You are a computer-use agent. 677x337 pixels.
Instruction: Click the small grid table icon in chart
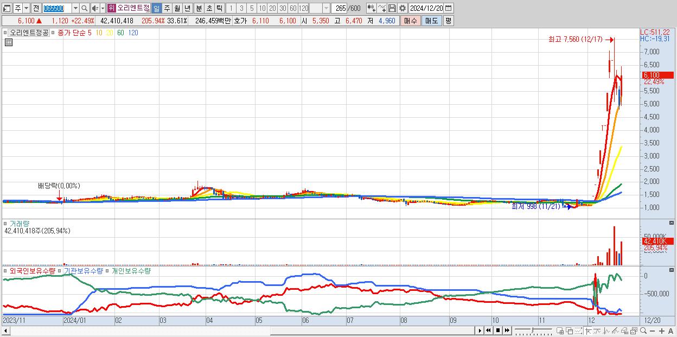[8, 42]
